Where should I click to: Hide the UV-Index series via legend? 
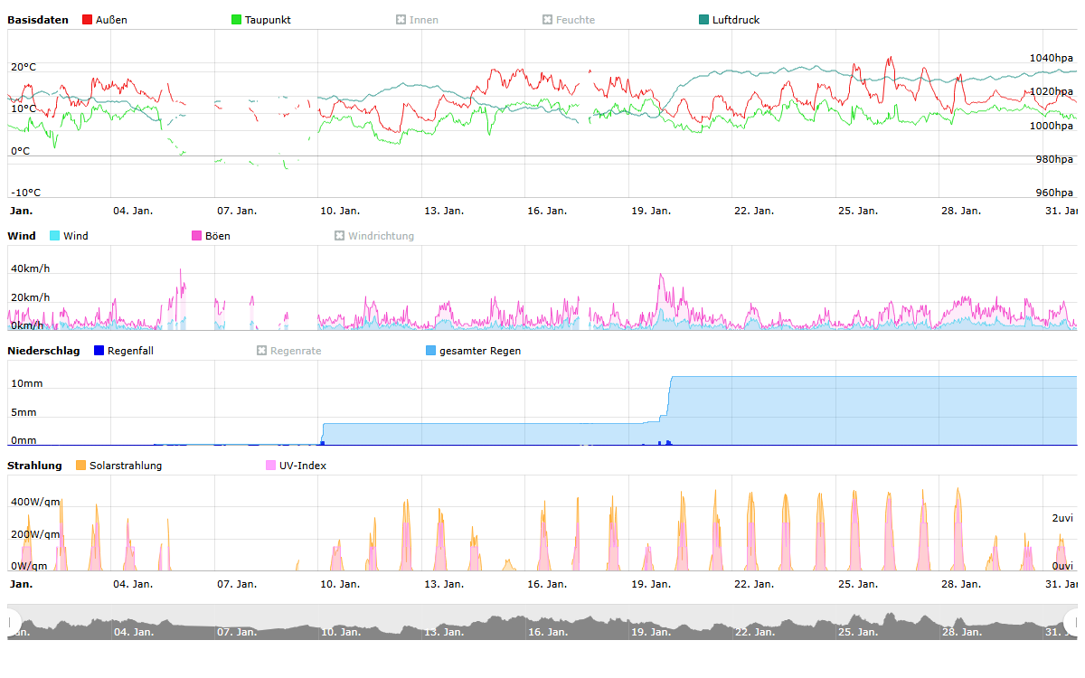tap(271, 466)
